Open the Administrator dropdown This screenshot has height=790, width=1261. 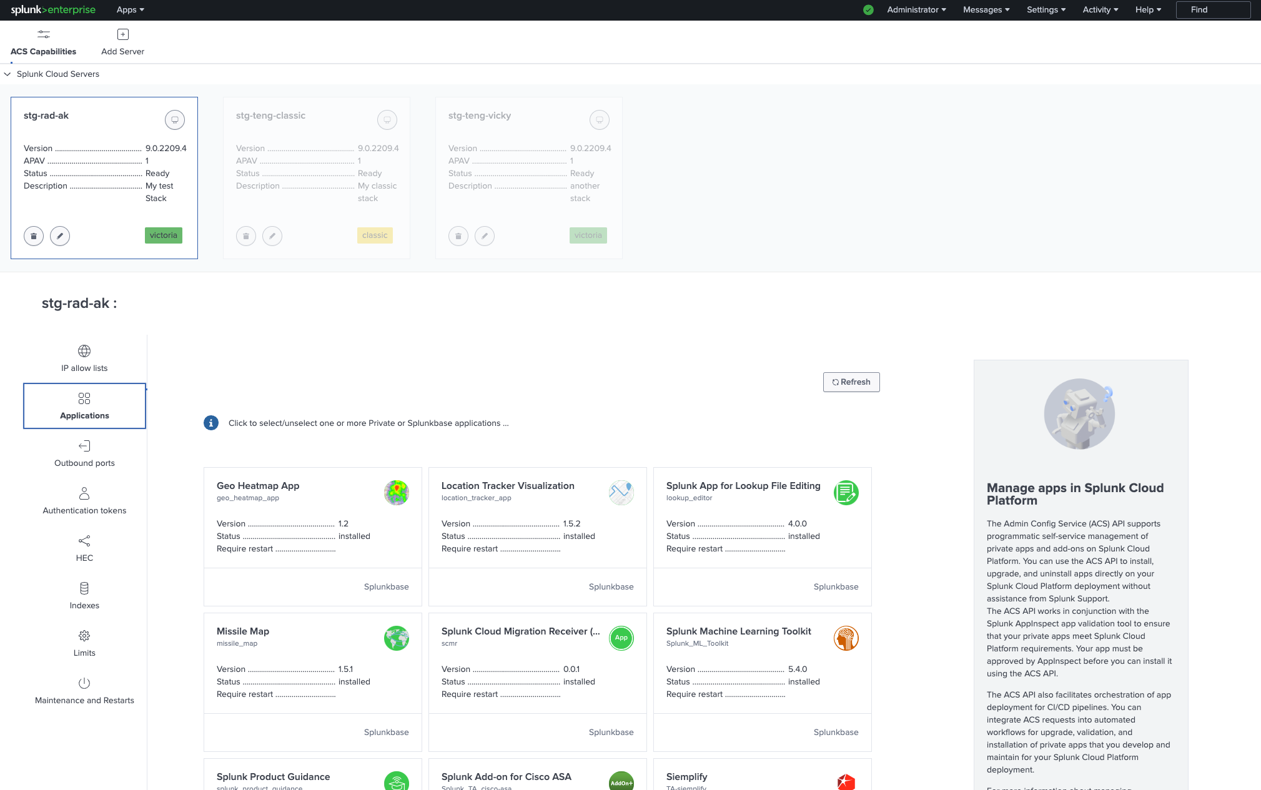[916, 9]
